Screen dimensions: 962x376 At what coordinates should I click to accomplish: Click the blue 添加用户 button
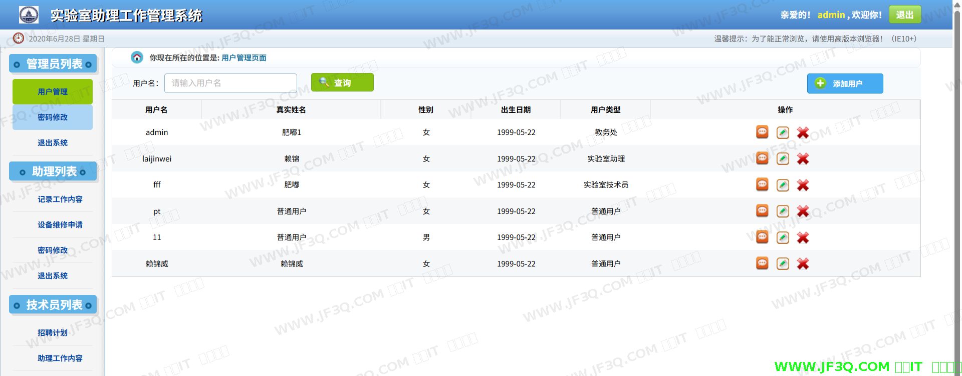point(845,83)
